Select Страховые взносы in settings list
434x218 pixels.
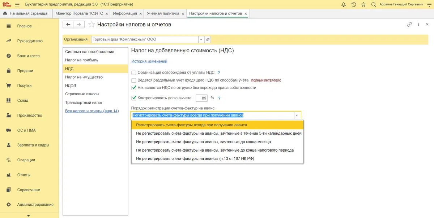point(95,94)
